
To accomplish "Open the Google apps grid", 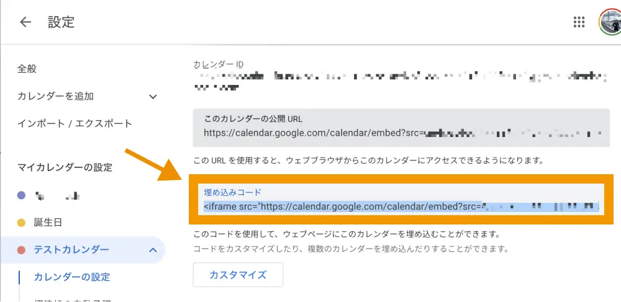I will 579,22.
